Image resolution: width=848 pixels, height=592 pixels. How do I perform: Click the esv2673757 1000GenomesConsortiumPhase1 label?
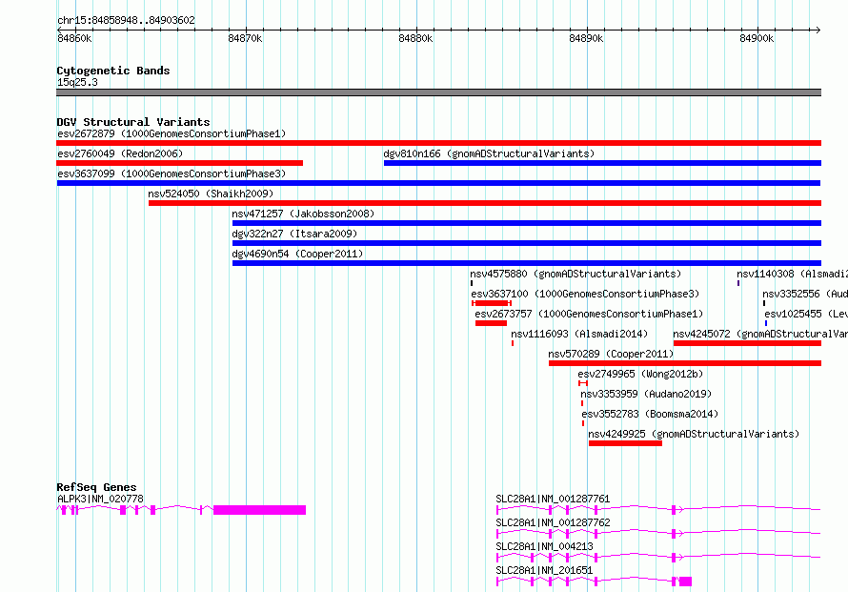pos(589,314)
